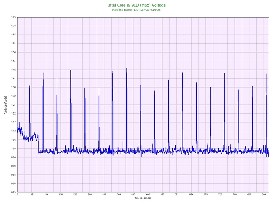Image resolution: width=273 pixels, height=205 pixels.
Task: Click the 0.98 value on the voltage axis
Action: pyautogui.click(x=13, y=157)
